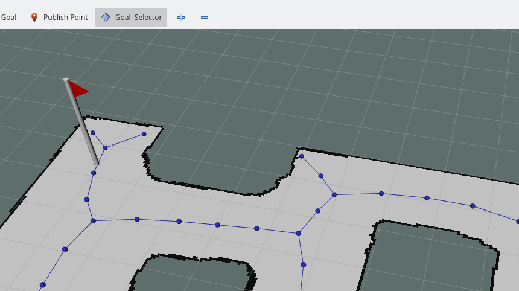Remove the current tool with the minus icon
The width and height of the screenshot is (519, 291).
pos(205,18)
